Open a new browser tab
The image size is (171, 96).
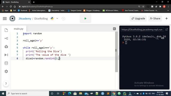pos(34,2)
